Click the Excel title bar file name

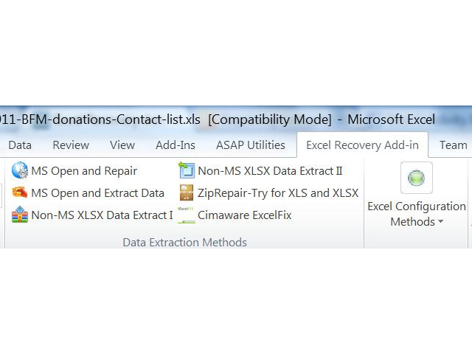(100, 119)
